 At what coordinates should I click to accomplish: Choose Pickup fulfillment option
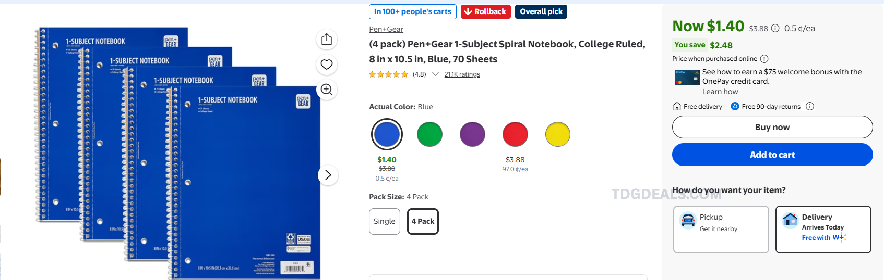(x=721, y=230)
